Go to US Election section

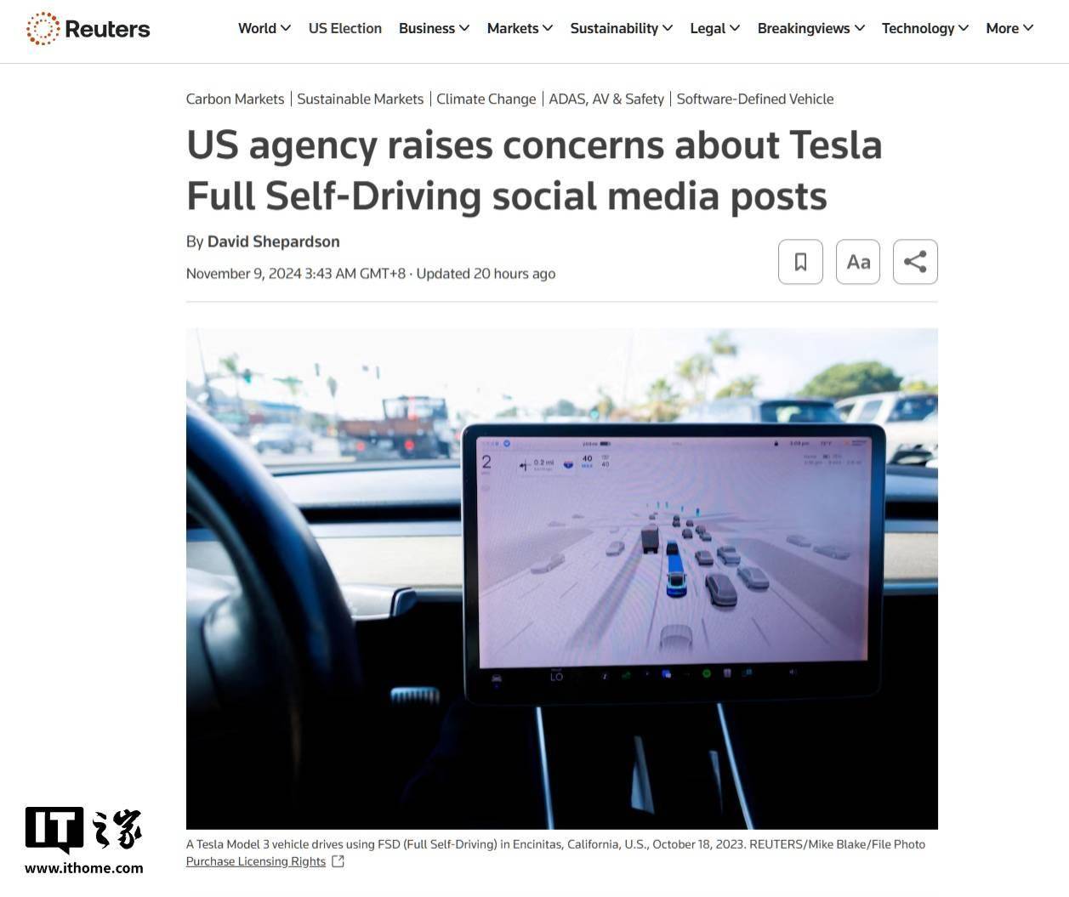345,28
